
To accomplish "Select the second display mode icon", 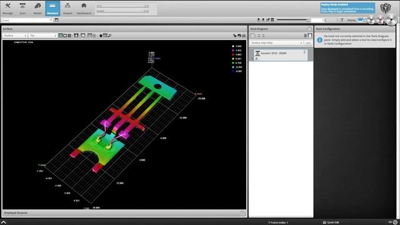I will [x=65, y=36].
